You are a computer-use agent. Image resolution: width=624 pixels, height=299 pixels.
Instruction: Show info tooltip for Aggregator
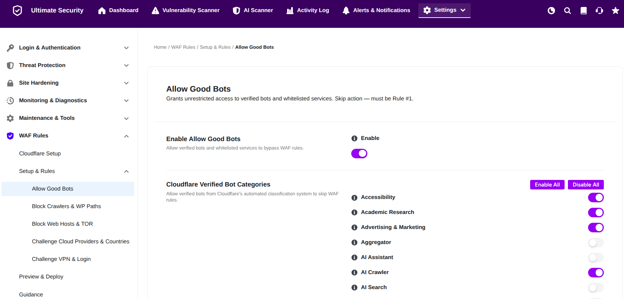(x=355, y=243)
